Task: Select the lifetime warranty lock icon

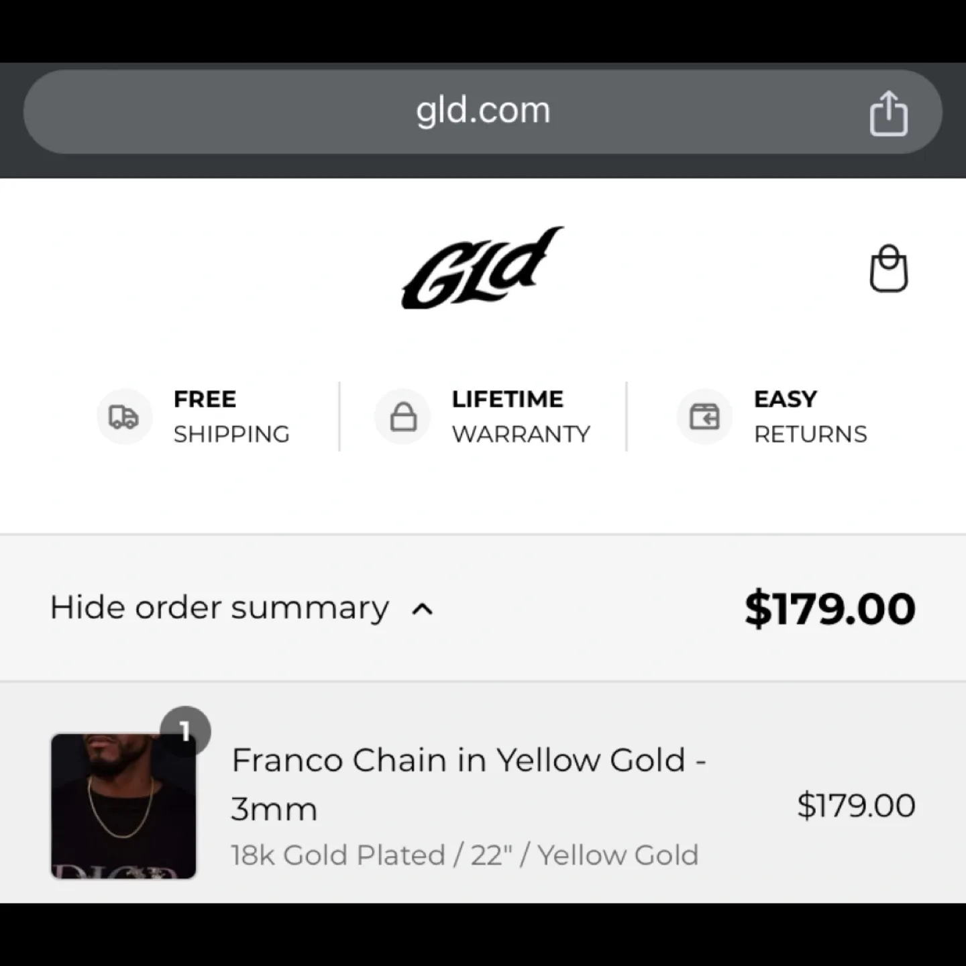Action: (x=402, y=417)
